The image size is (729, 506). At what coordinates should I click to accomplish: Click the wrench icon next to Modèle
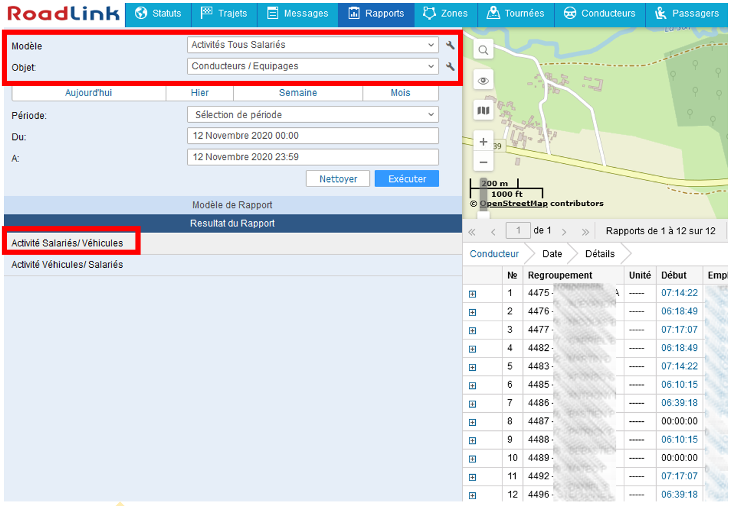tap(450, 45)
